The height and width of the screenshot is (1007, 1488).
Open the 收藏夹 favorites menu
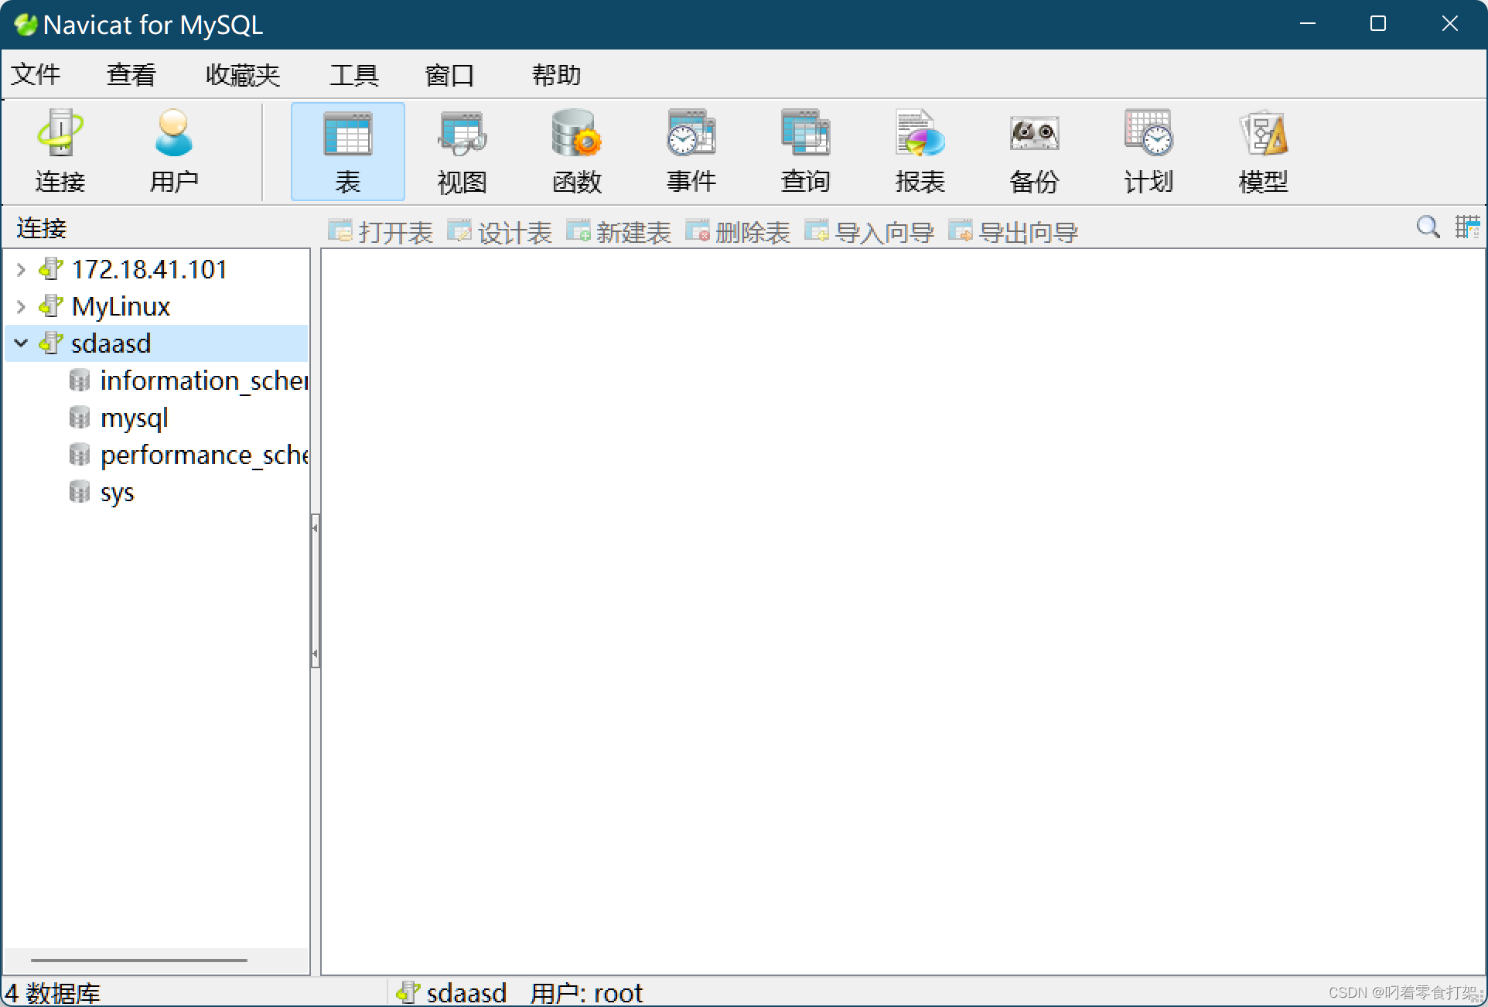[x=242, y=75]
